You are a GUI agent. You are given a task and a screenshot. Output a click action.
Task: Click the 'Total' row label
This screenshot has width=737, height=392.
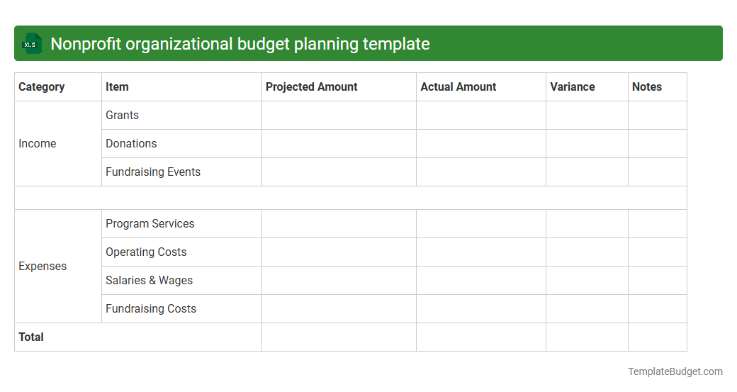point(138,337)
